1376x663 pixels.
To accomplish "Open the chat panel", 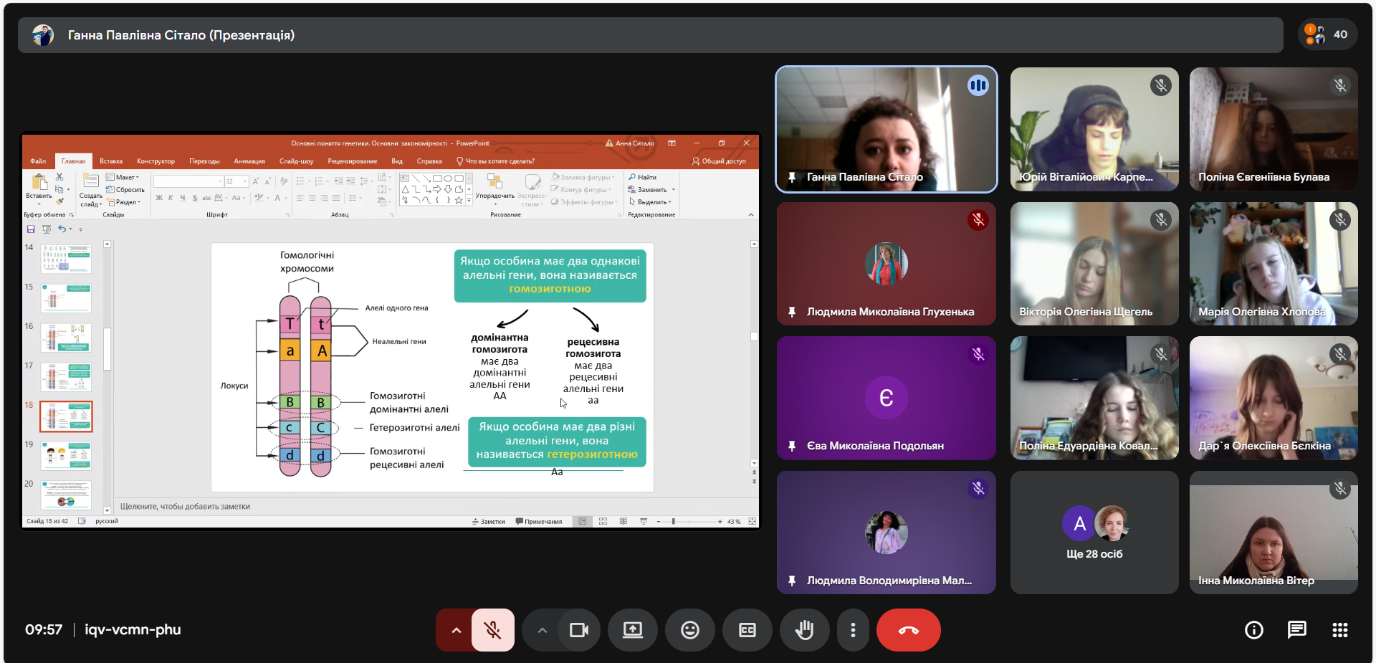I will (1297, 630).
